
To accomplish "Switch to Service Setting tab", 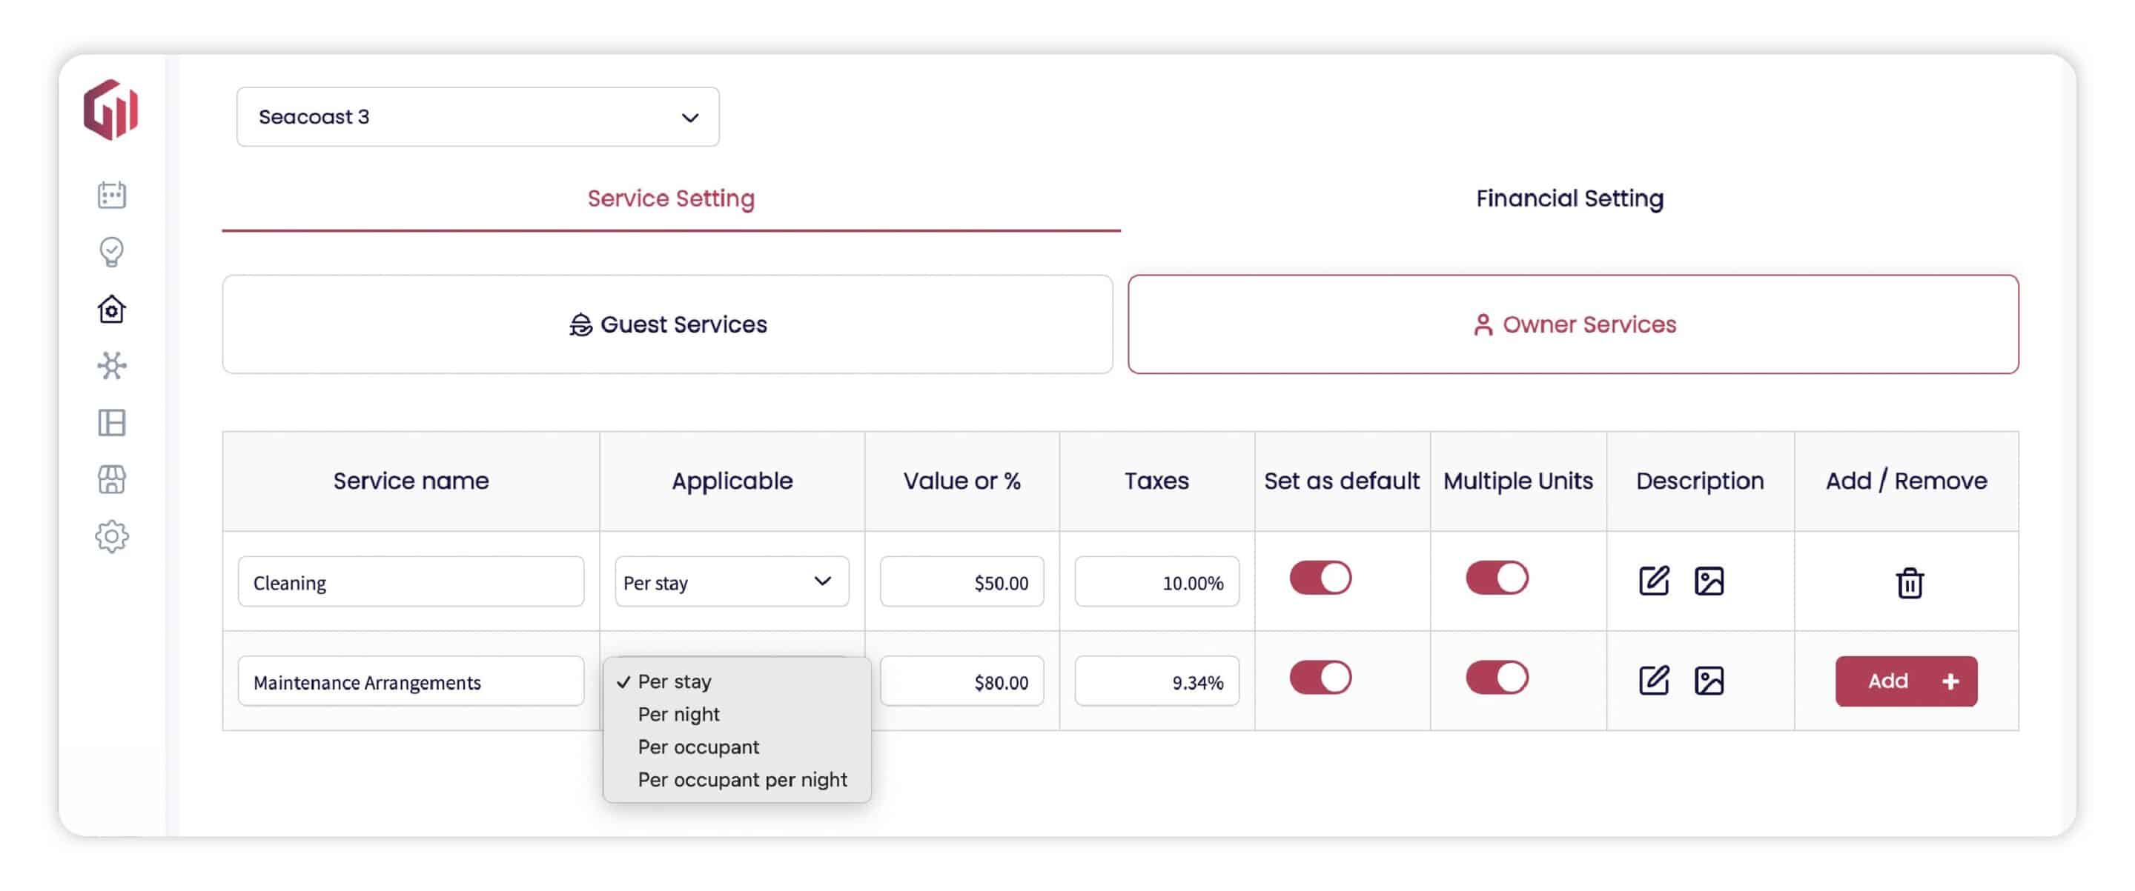I will coord(672,198).
